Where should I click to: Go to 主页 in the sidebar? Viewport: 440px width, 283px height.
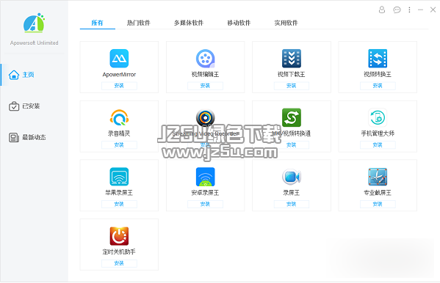pyautogui.click(x=34, y=75)
